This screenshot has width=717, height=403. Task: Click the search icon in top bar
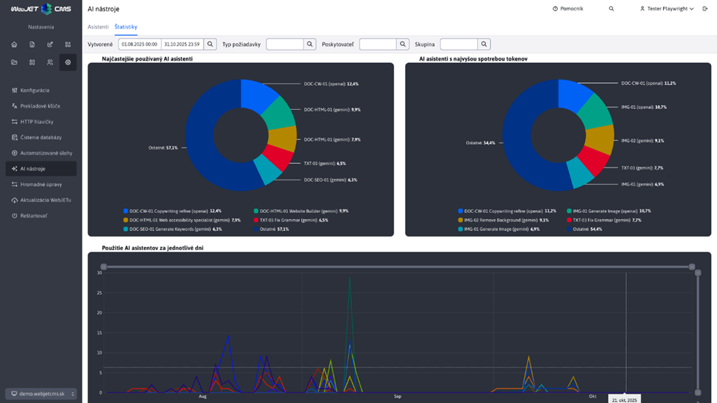(x=612, y=9)
